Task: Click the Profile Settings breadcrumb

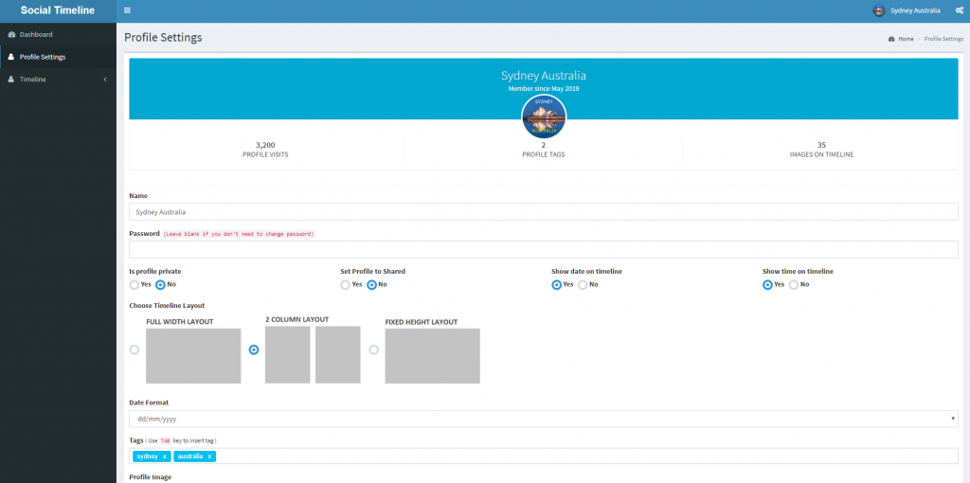Action: (943, 39)
